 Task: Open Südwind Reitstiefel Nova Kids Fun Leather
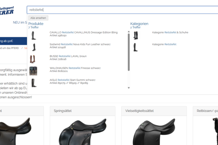coord(80,44)
